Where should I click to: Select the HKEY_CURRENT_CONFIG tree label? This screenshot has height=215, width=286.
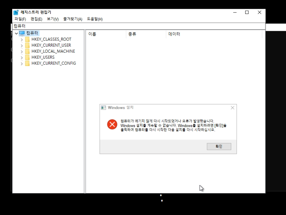coord(54,63)
